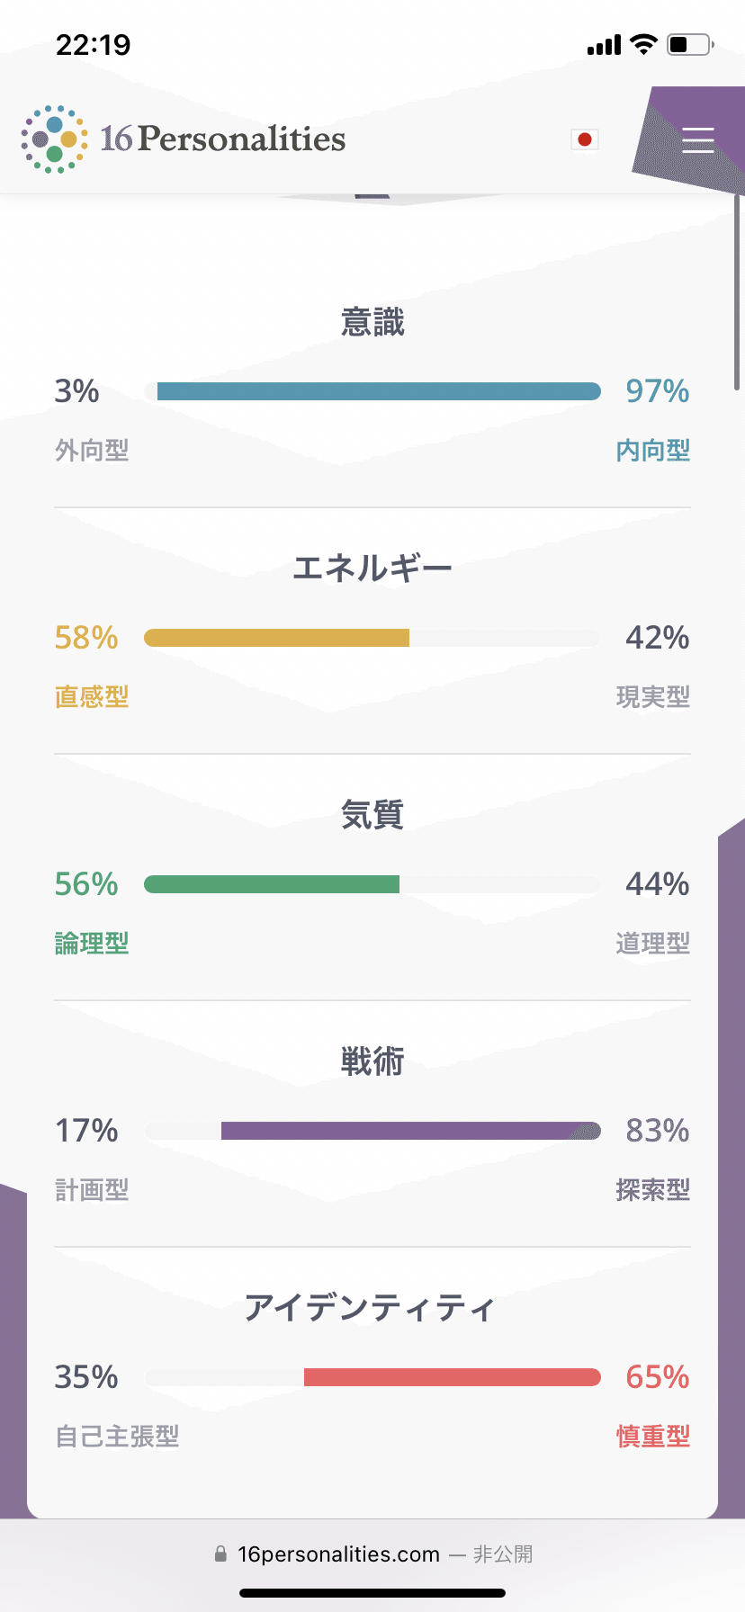Select the 直感型 label

[x=92, y=697]
